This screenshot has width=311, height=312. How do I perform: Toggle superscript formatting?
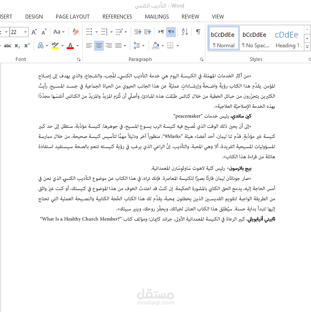[x=27, y=46]
